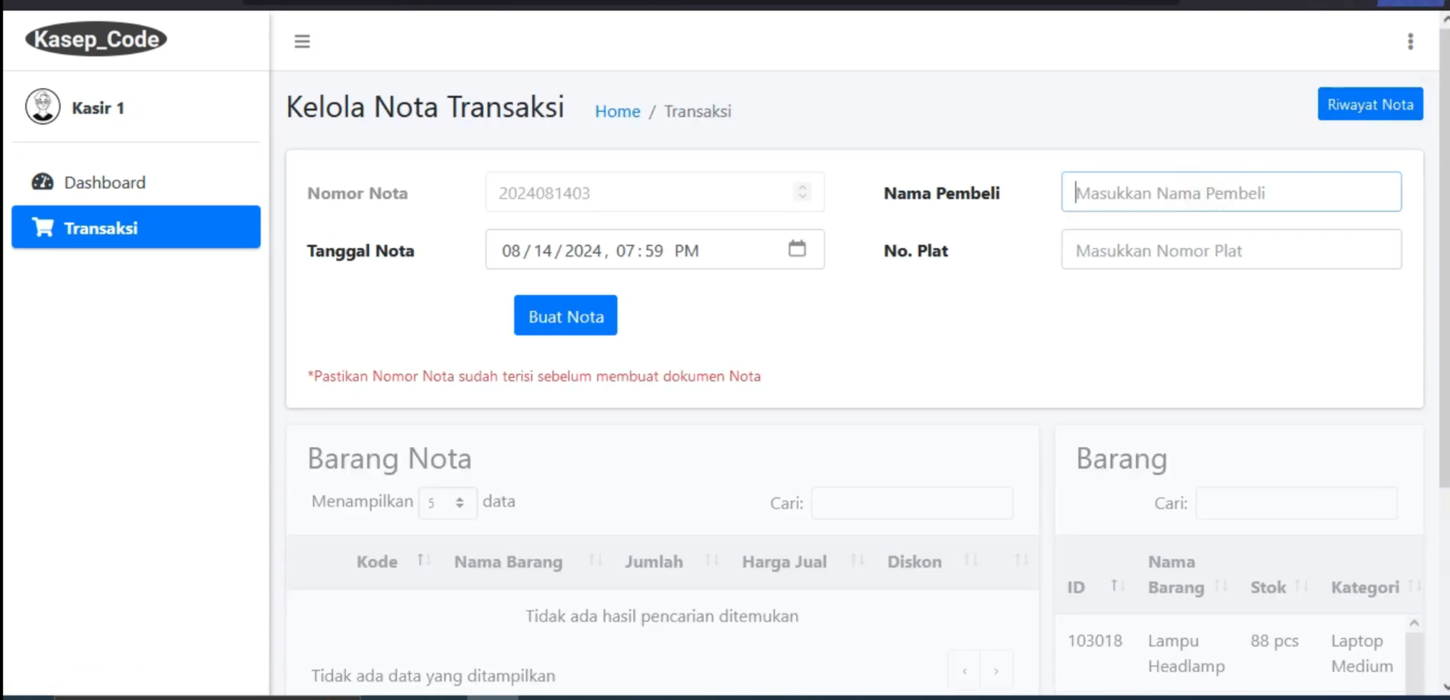Image resolution: width=1450 pixels, height=700 pixels.
Task: Click the Kasir 1 user avatar
Action: [43, 107]
